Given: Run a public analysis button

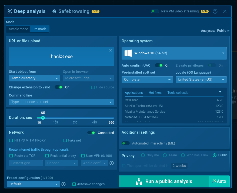Looking at the screenshot, I should click(x=164, y=181).
